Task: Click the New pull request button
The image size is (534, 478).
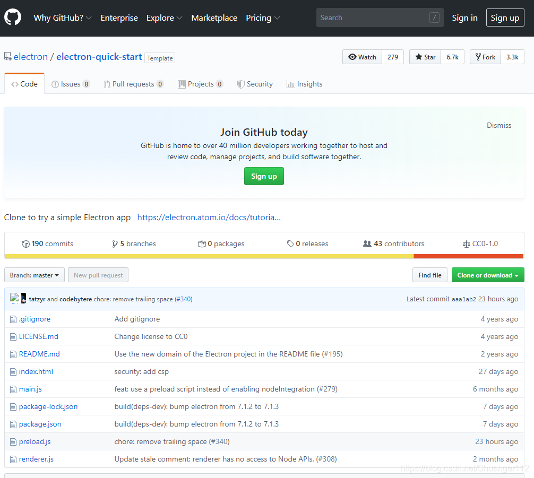Action: coord(98,275)
